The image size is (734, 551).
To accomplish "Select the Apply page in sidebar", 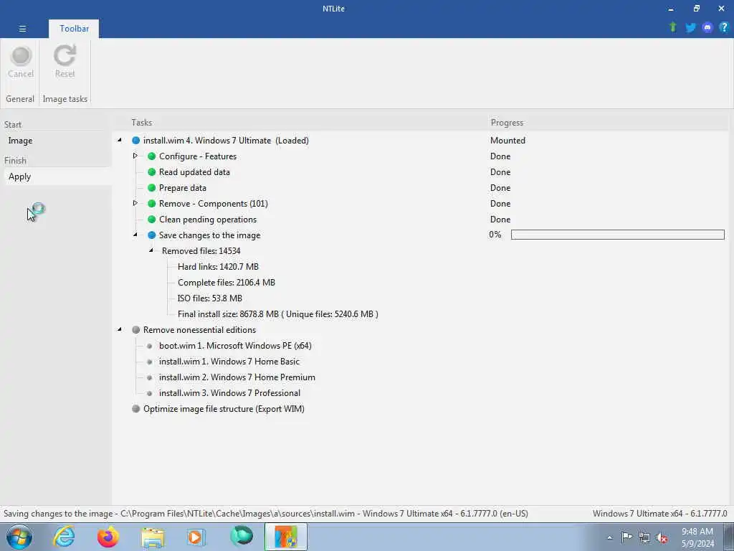I will coord(56,176).
